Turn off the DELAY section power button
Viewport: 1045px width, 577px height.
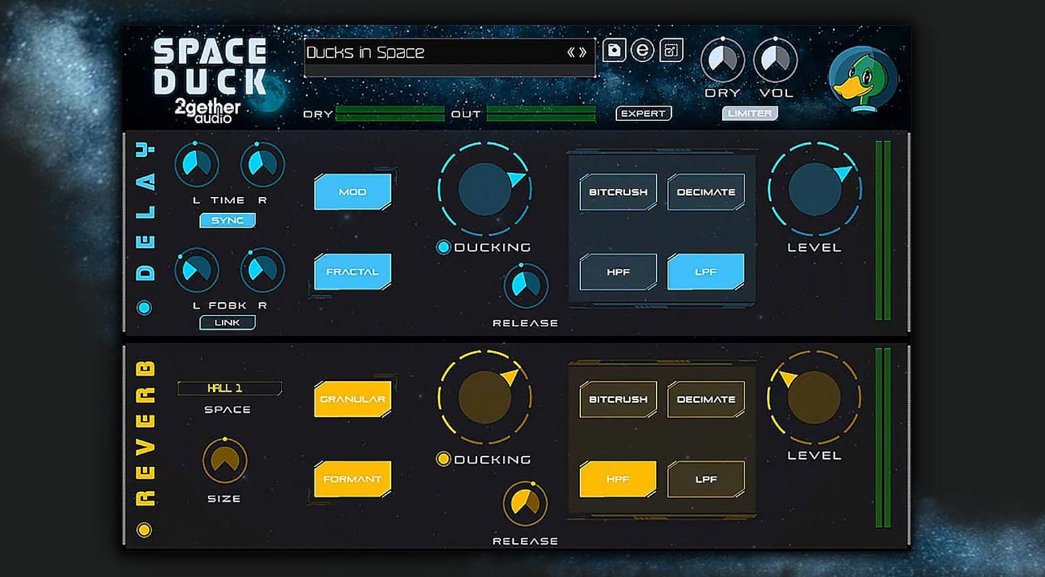(x=144, y=308)
